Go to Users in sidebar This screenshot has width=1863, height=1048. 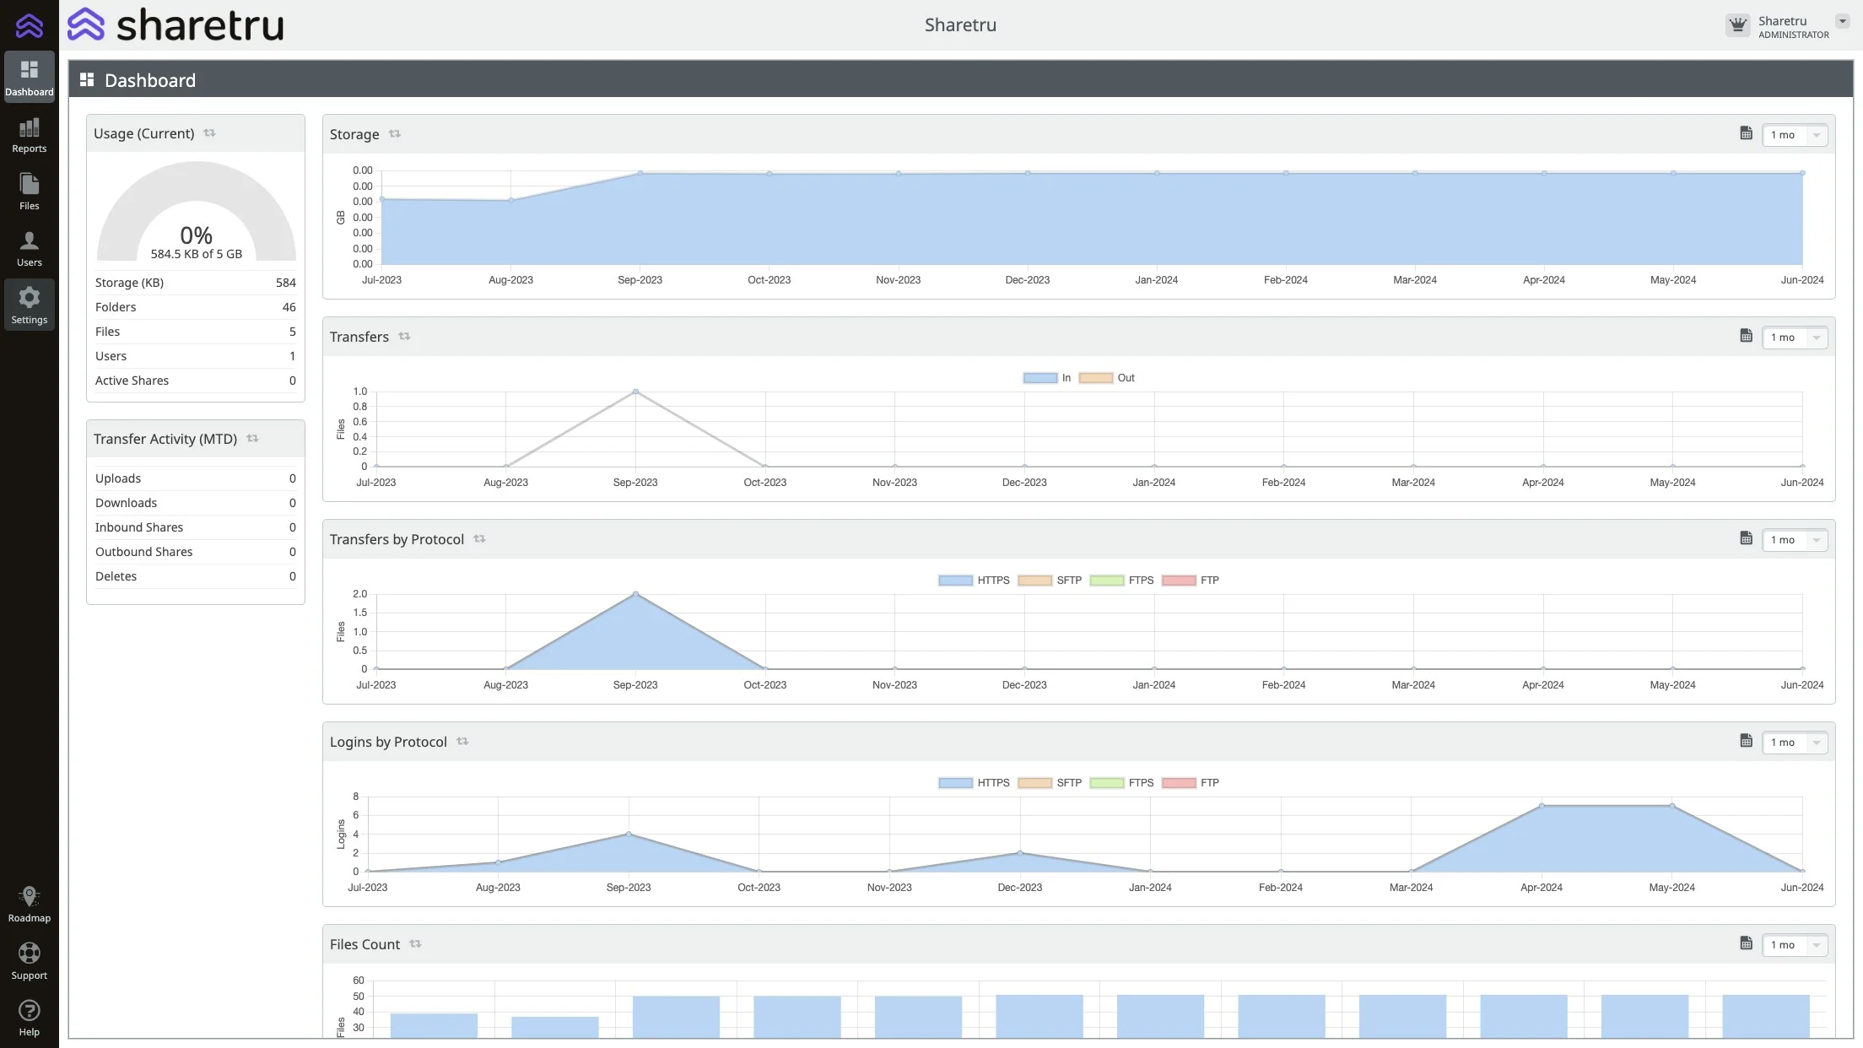pos(29,249)
